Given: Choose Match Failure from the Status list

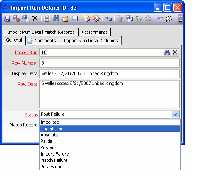Looking at the screenshot, I should click(110, 160).
